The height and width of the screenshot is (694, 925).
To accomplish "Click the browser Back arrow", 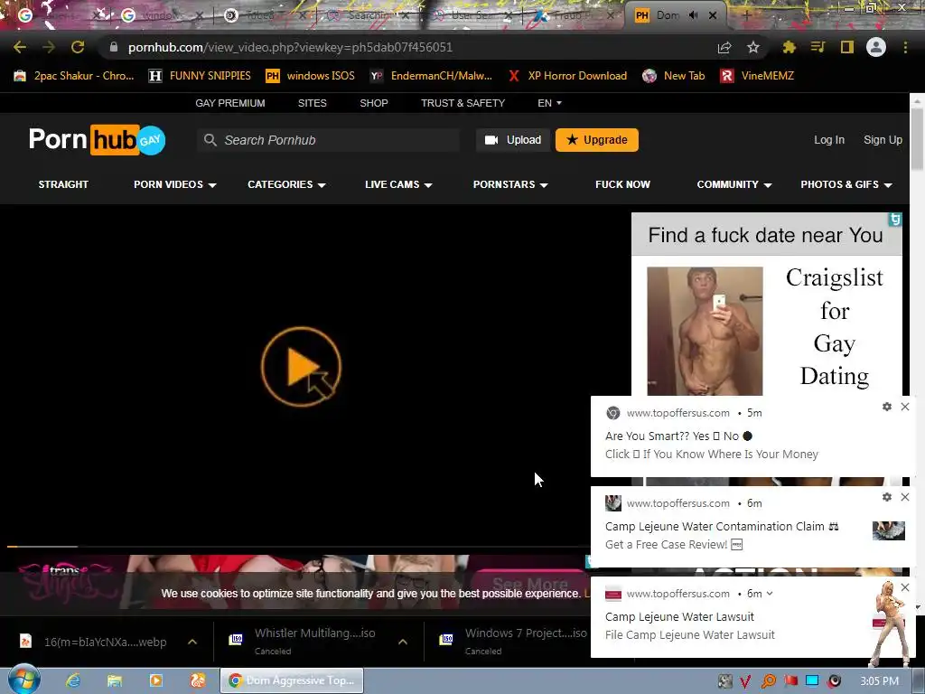I will (x=20, y=47).
